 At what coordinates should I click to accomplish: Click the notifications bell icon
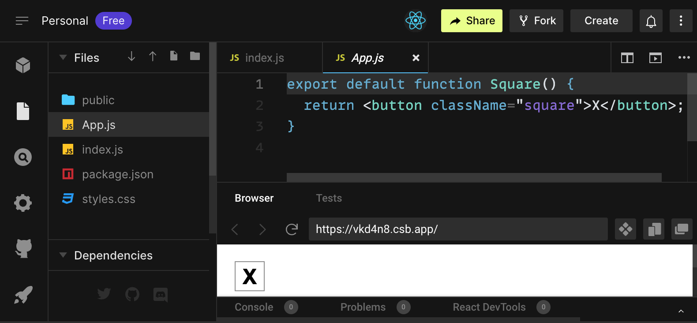651,21
